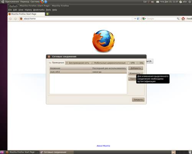Open the blue help icon in the top panel
The width and height of the screenshot is (192, 154).
[46, 2]
